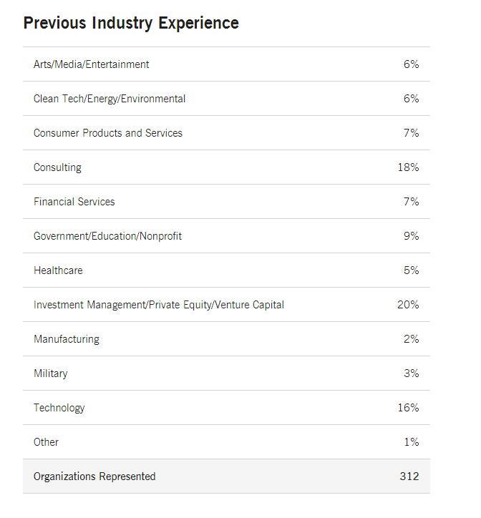Select Consumer Products and Services text
481x518 pixels.
pyautogui.click(x=108, y=133)
